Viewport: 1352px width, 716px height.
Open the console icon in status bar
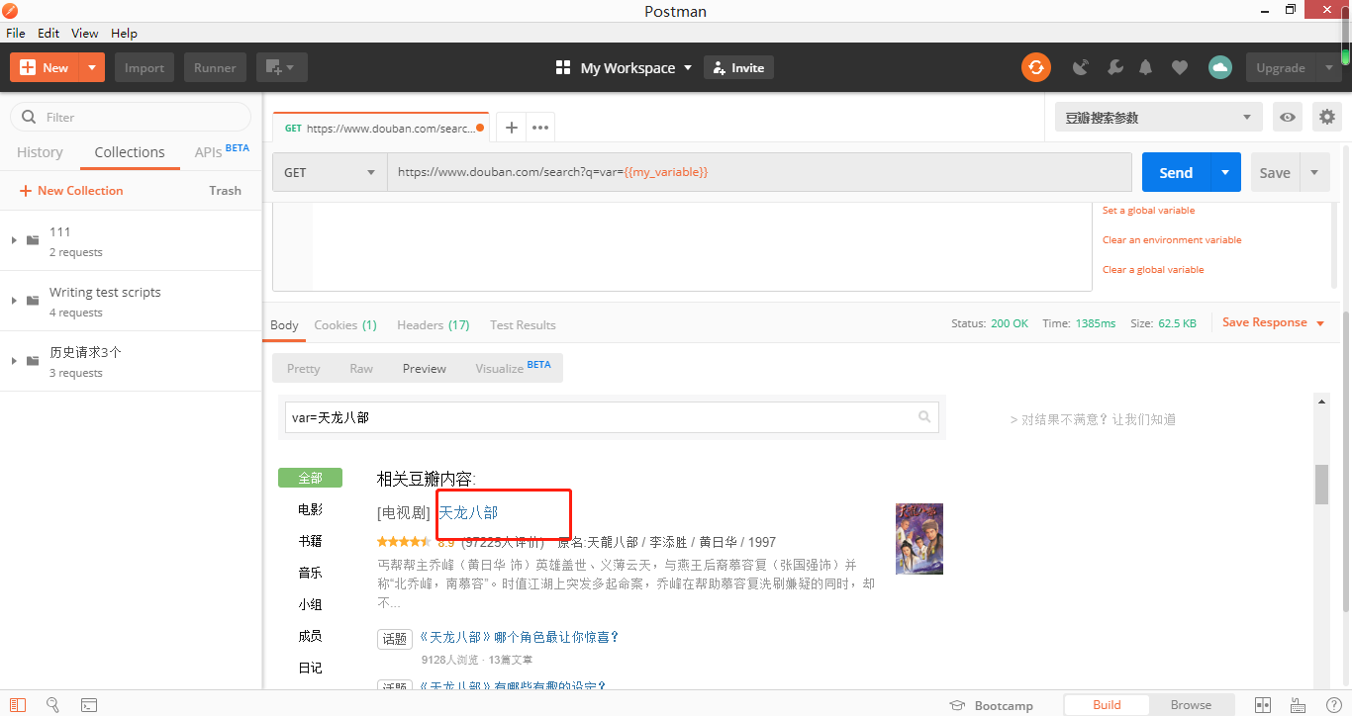(x=89, y=705)
